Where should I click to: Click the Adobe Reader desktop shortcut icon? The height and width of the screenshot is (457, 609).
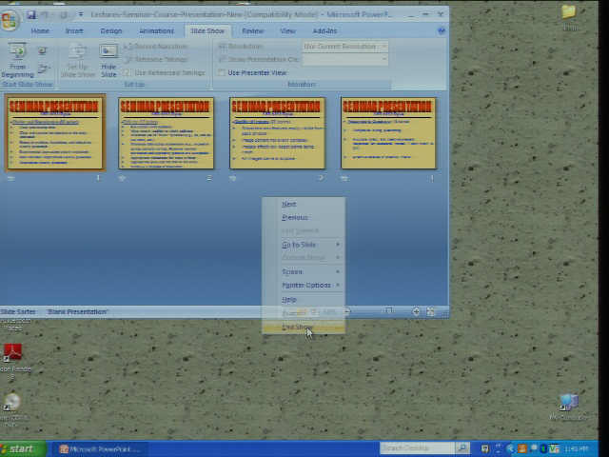point(12,352)
